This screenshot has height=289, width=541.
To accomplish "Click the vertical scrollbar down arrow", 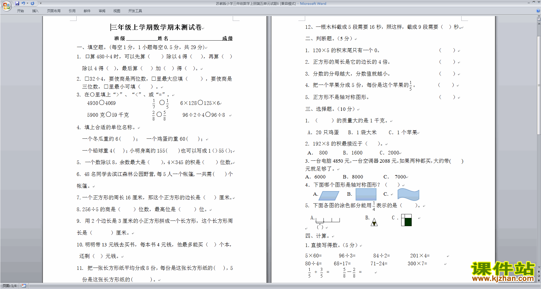I will (x=539, y=267).
